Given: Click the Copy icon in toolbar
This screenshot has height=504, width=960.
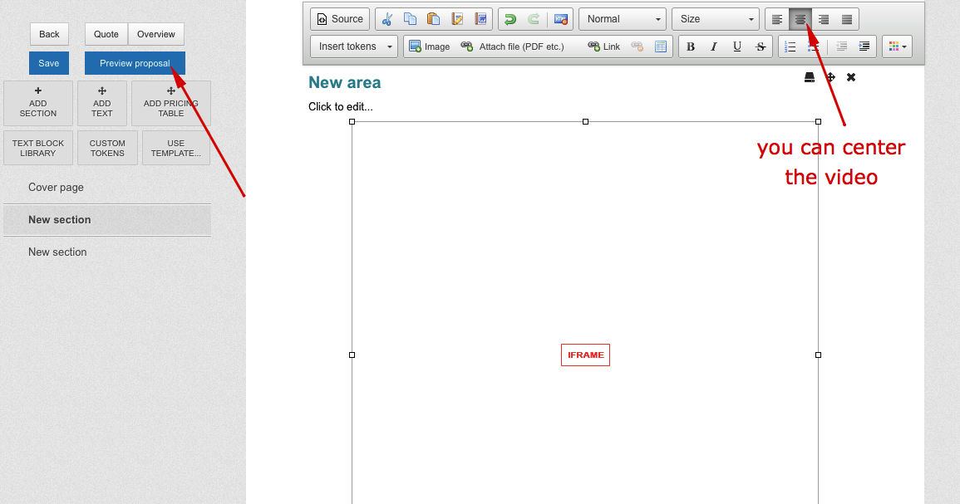Looking at the screenshot, I should [x=410, y=19].
